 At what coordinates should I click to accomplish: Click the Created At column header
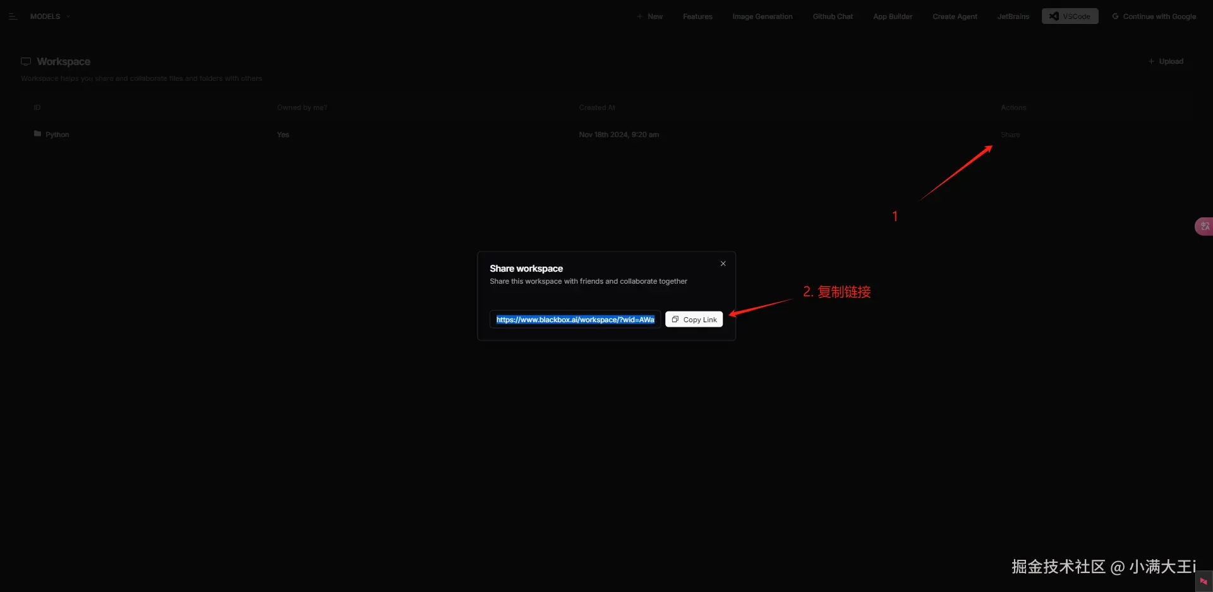pos(597,107)
